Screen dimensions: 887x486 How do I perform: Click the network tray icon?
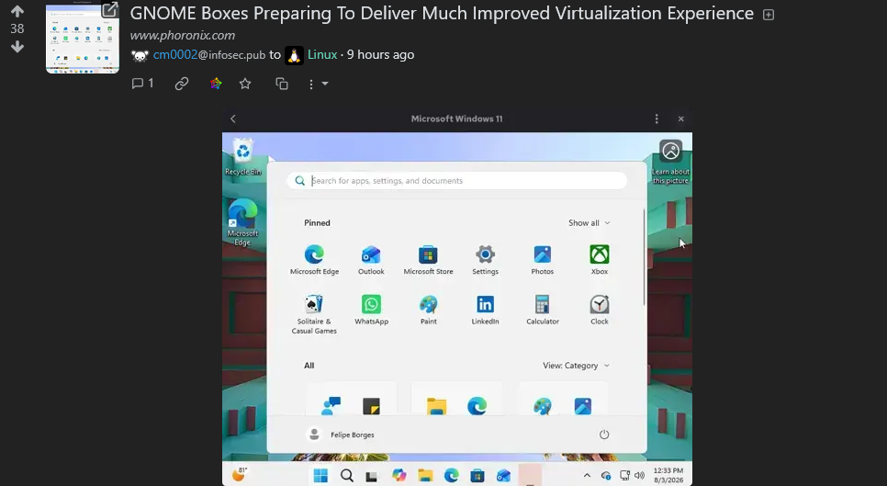pyautogui.click(x=624, y=475)
